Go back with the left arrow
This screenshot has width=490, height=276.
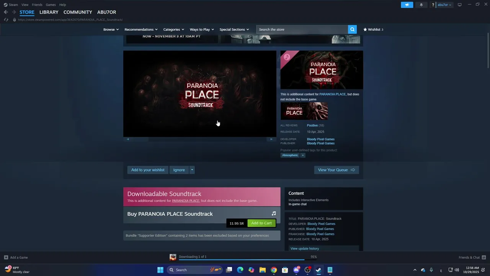[x=6, y=12]
